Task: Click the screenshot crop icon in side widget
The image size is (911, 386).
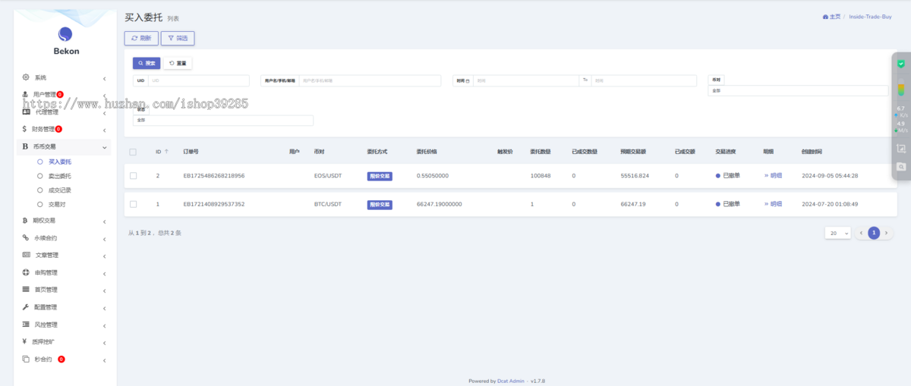Action: 900,149
